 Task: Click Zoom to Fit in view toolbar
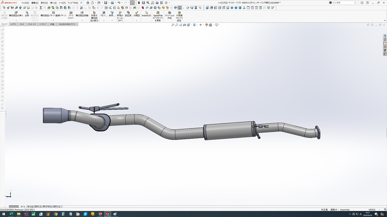click(173, 25)
